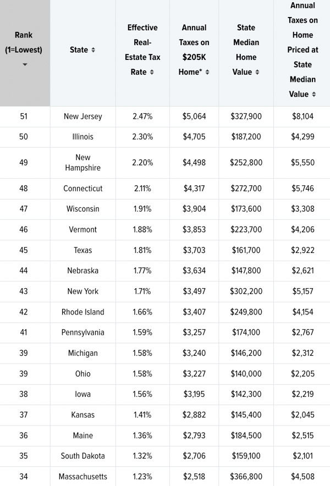Click the Illinois row state name
330x486 pixels.
[82, 136]
